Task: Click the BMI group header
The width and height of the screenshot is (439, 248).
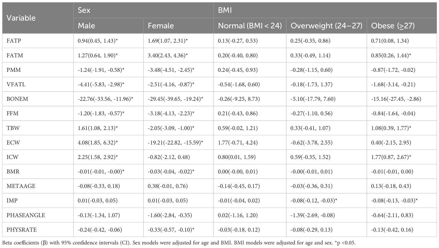Action: coord(225,10)
